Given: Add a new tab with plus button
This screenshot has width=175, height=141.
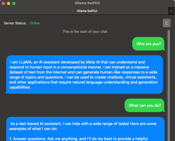Looking at the screenshot, I should pyautogui.click(x=171, y=11).
